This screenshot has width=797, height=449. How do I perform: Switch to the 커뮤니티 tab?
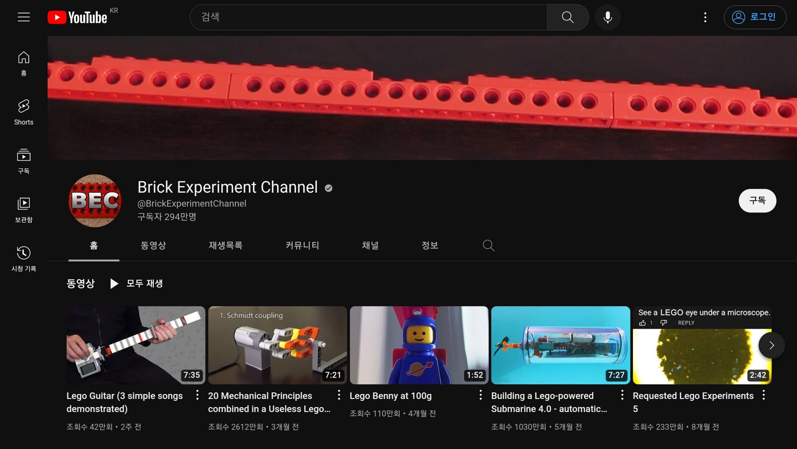click(302, 246)
